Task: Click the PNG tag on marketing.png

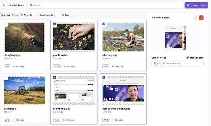Action: [57, 120]
